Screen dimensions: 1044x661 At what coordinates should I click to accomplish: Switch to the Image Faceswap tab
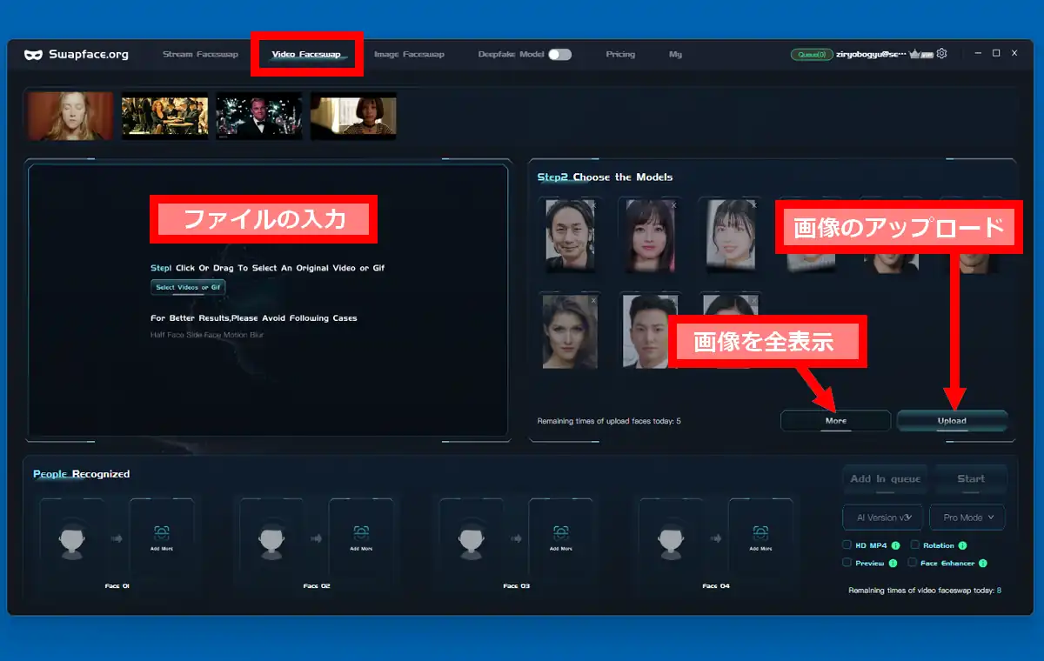coord(409,54)
